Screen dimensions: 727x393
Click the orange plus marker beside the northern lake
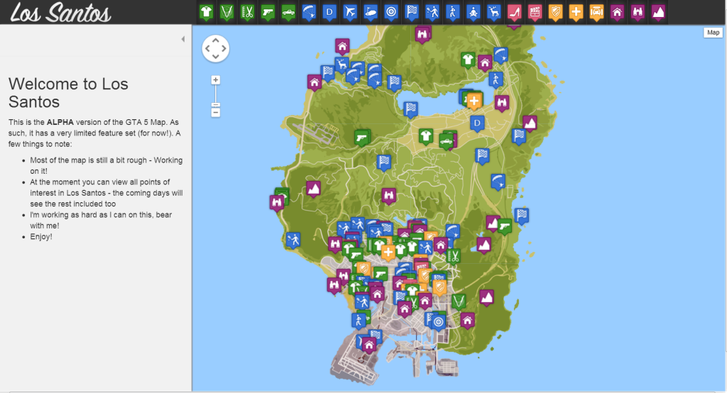pyautogui.click(x=474, y=101)
